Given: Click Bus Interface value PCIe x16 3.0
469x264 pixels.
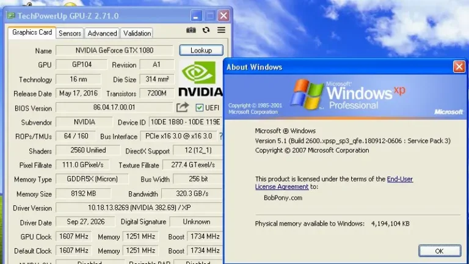Looking at the screenshot, I should 178,136.
